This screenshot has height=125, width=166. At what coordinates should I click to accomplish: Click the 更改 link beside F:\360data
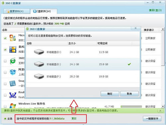click(x=74, y=119)
